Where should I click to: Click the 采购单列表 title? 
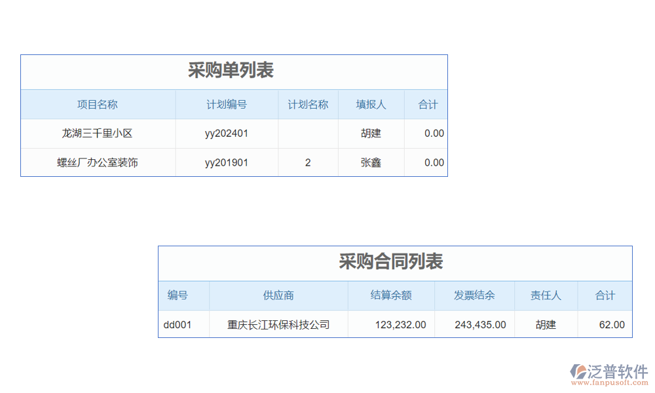[231, 71]
